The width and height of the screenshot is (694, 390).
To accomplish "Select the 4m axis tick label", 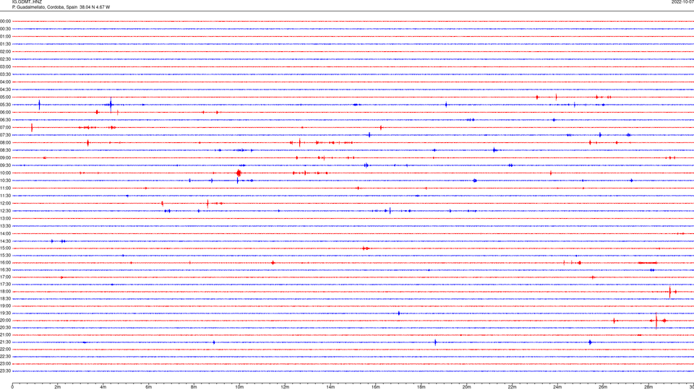I will point(103,387).
